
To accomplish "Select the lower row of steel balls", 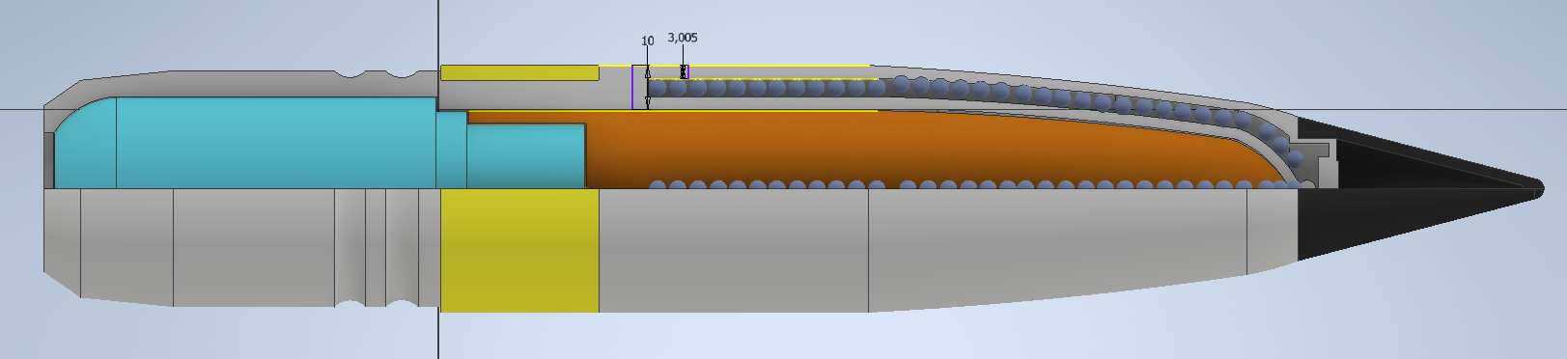I will tap(975, 185).
